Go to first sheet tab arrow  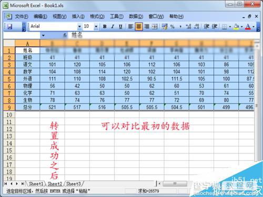click(6, 184)
